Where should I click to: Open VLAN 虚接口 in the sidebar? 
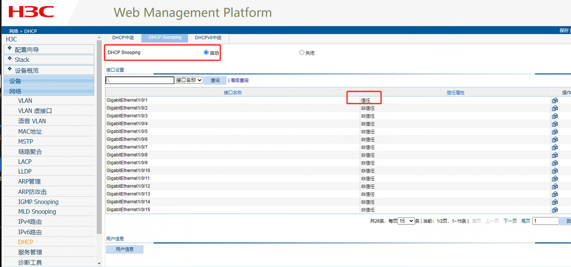pyautogui.click(x=35, y=110)
